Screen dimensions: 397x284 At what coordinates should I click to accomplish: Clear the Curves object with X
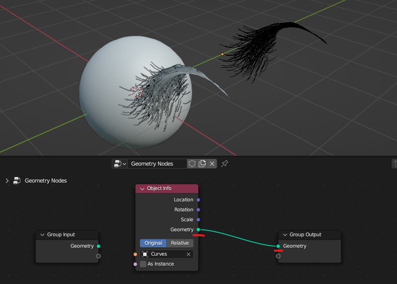(x=188, y=254)
